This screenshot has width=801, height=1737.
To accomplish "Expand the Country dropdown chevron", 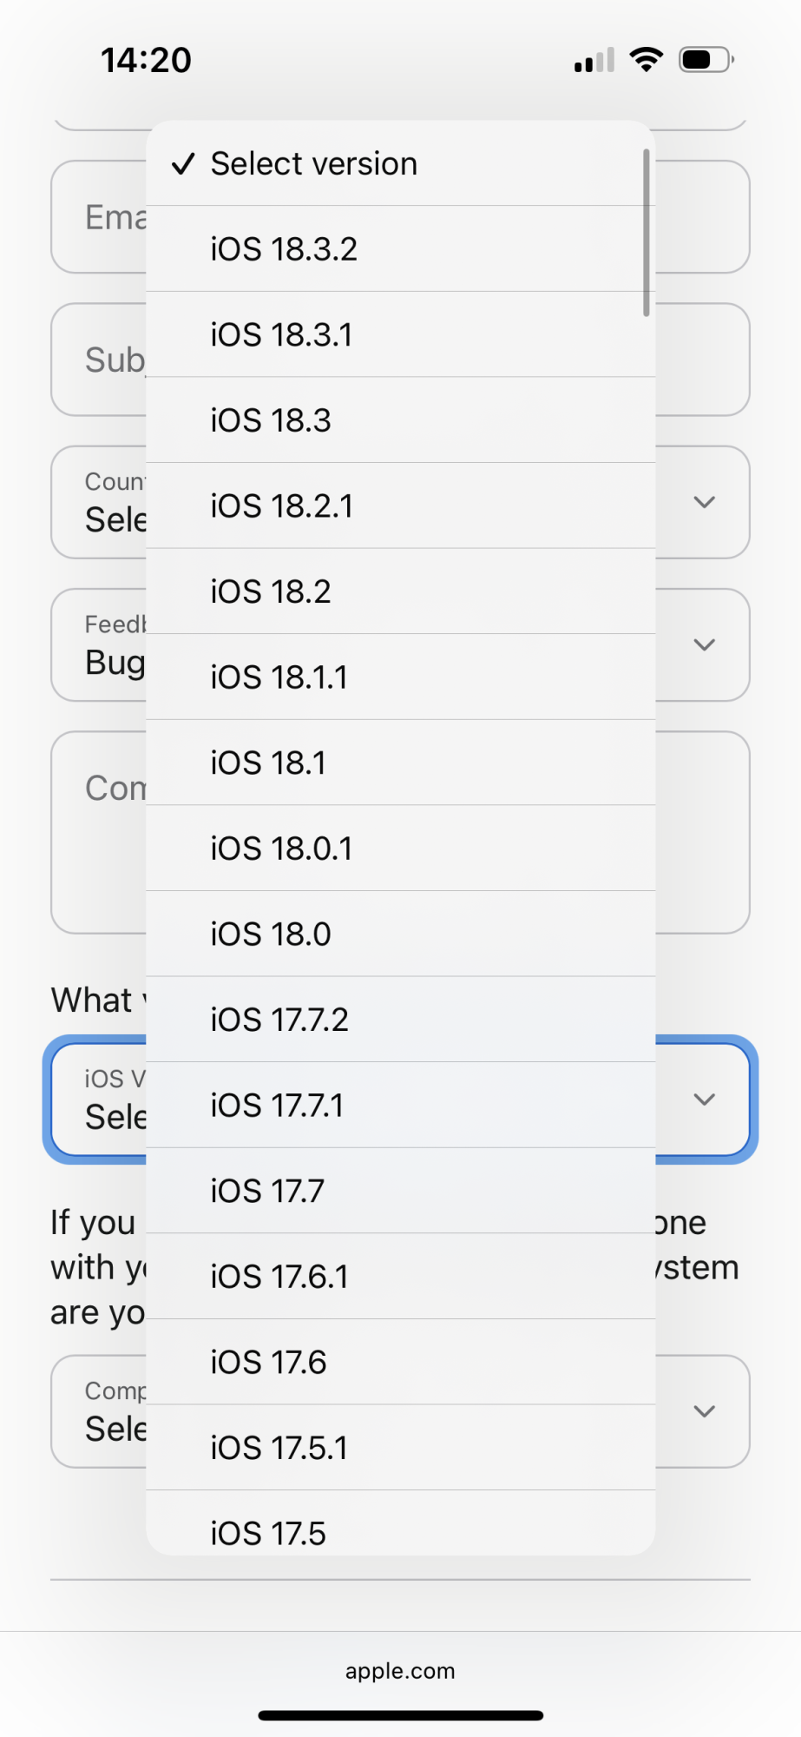I will (705, 502).
